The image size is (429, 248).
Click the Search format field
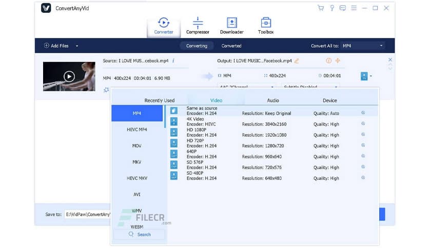[140, 234]
